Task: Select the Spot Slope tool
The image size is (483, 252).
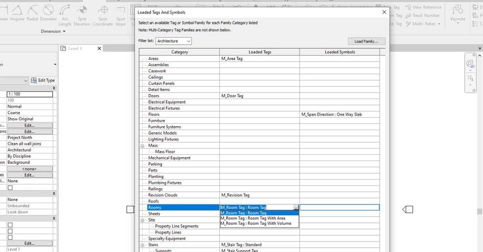Action: 121,16
